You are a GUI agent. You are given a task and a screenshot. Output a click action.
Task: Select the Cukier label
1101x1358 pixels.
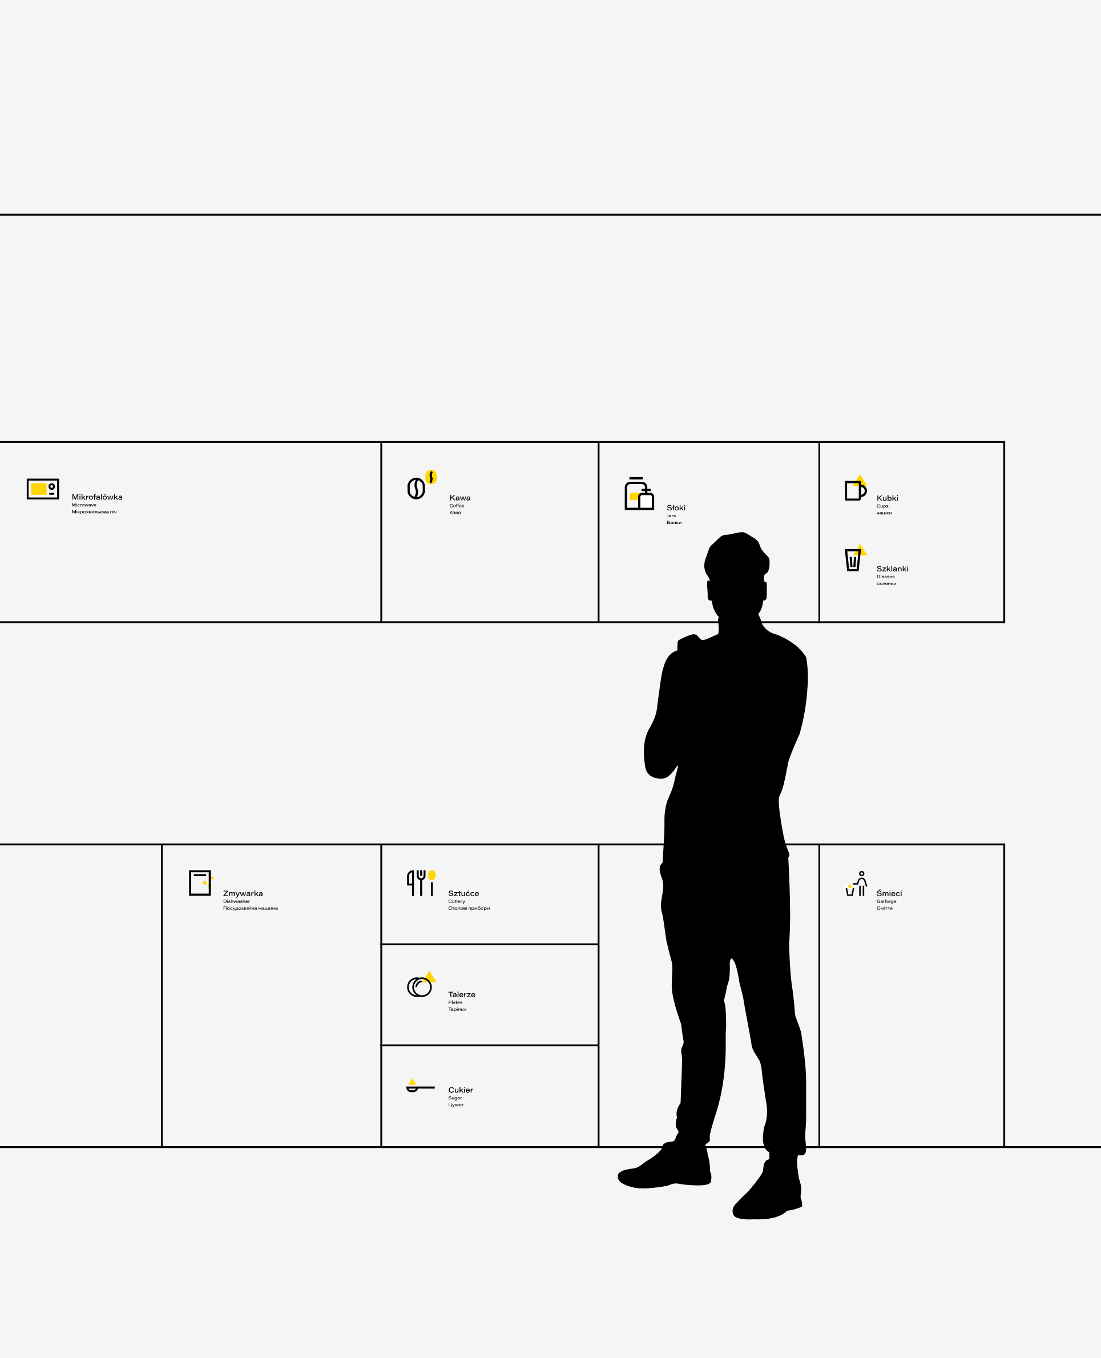point(461,1090)
